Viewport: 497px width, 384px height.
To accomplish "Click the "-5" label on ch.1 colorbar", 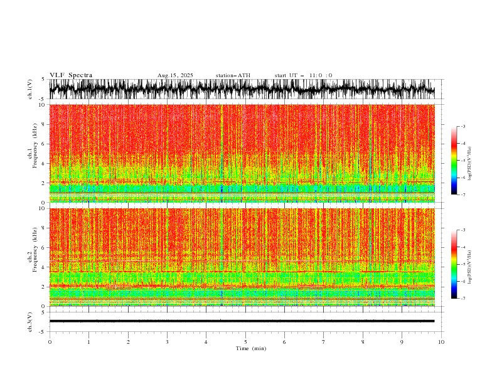I will (x=463, y=161).
